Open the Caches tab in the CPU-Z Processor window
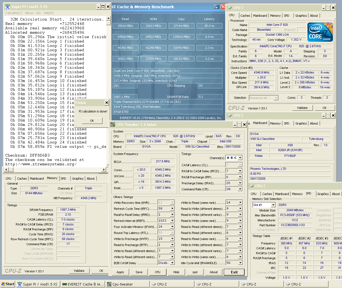The image size is (342, 288). pos(245,16)
